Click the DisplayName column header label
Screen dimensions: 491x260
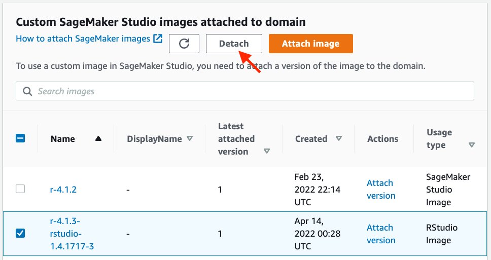(x=154, y=139)
